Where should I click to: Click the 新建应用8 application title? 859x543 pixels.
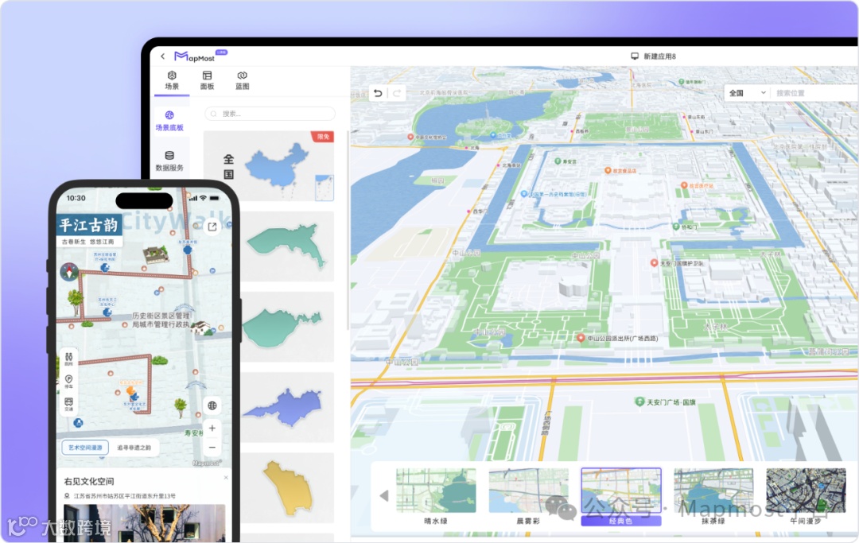click(x=659, y=56)
